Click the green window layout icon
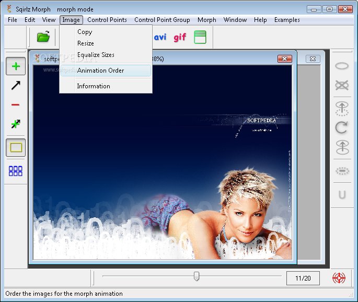The image size is (358, 302). coord(200,37)
